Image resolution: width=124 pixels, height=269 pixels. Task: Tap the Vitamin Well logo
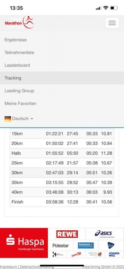pos(114,254)
